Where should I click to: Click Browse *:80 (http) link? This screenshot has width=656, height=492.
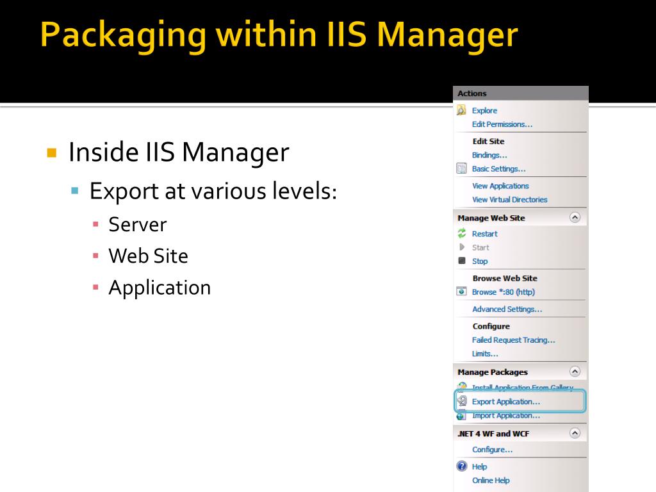(504, 292)
